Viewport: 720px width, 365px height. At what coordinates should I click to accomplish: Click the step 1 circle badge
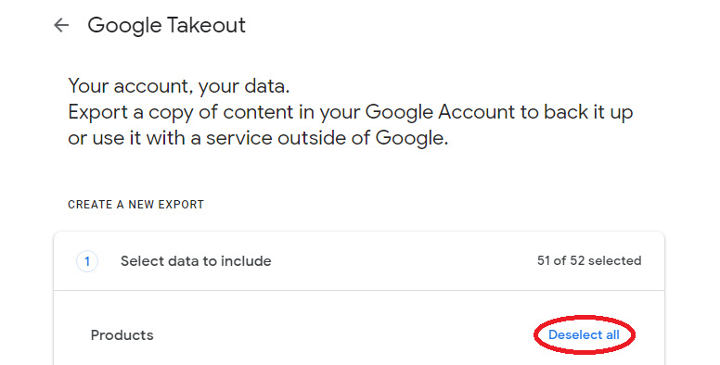pos(87,261)
